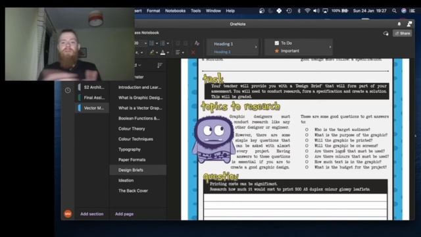
Task: Open the comments/catch-up bubble icon near Share
Action: [386, 34]
